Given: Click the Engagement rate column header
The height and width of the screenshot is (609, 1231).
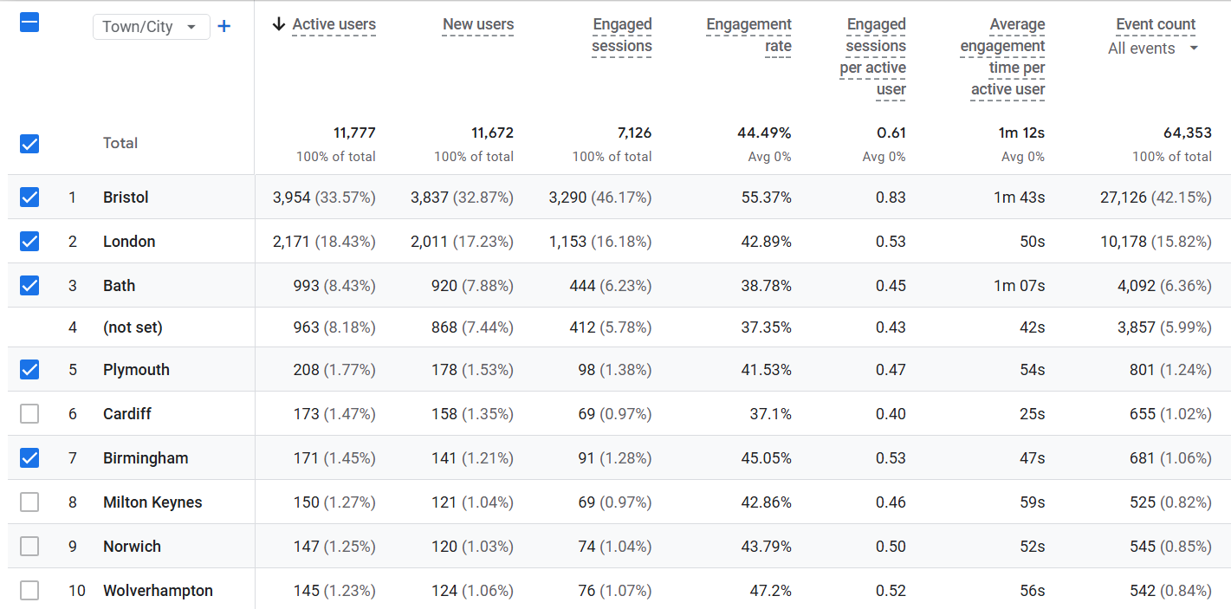Looking at the screenshot, I should pyautogui.click(x=748, y=36).
